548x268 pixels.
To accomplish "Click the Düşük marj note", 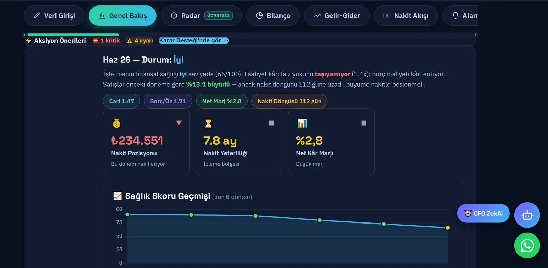I will click(x=310, y=164).
